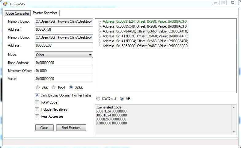
Task: Click the ::Generated Code header line
Action: (x=108, y=107)
